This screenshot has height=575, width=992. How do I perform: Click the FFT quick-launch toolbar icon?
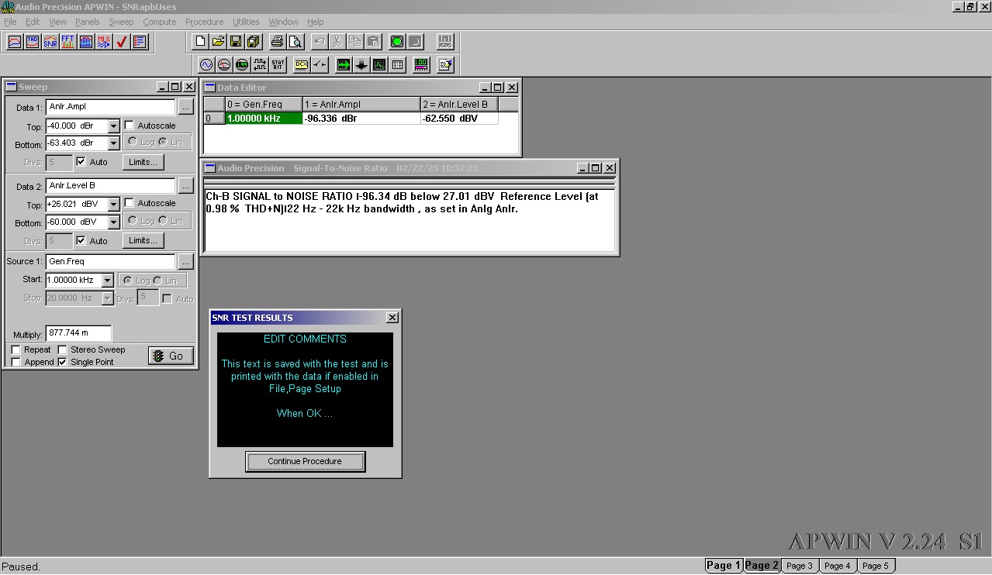pos(68,42)
